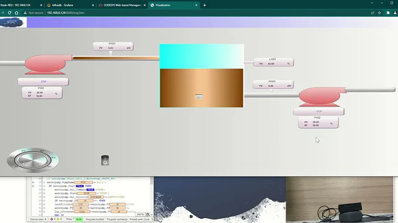Viewport: 398px width, 223px height.
Task: Click waterpump.State STOP inline value
Action: [x=86, y=193]
